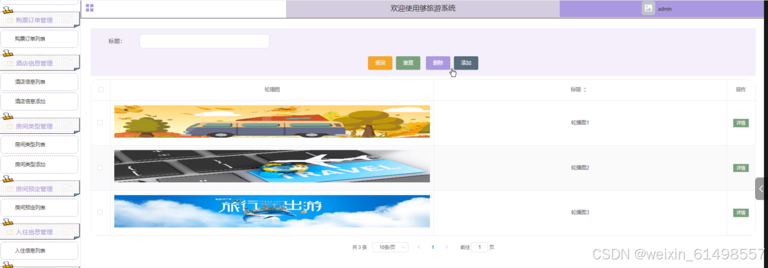Open the 10条/页 page size dropdown
This screenshot has height=268, width=768.
click(390, 247)
